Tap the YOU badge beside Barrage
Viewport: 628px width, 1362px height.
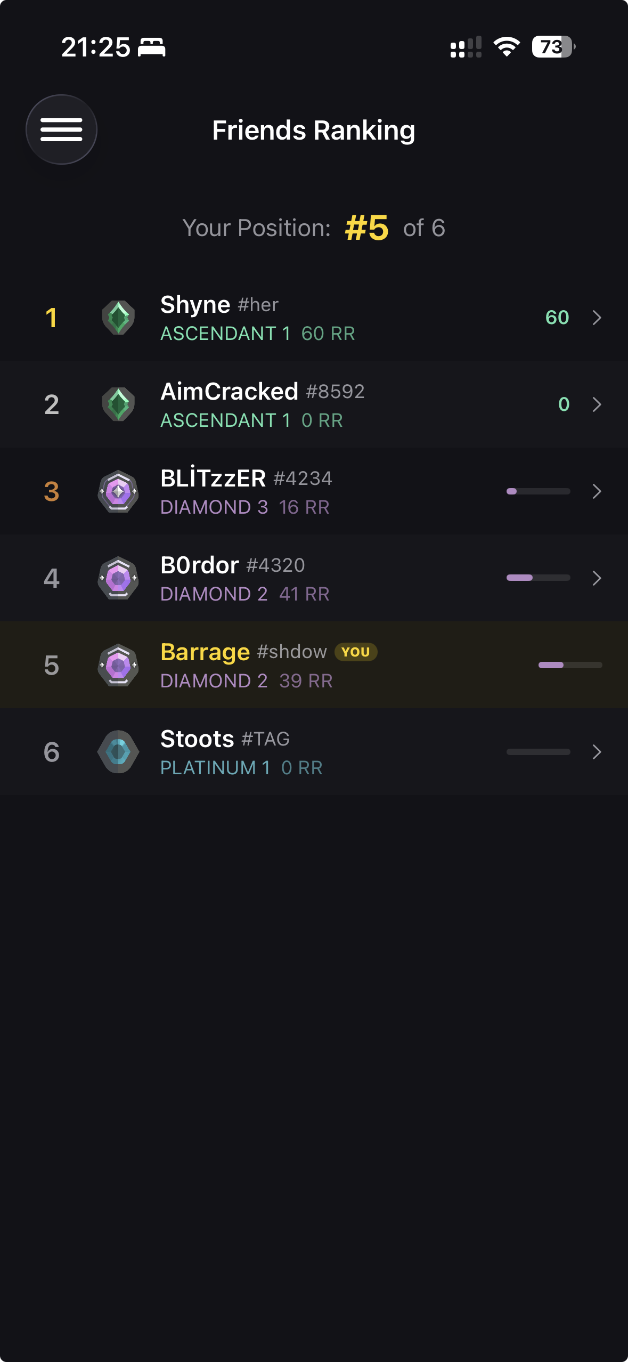[356, 652]
